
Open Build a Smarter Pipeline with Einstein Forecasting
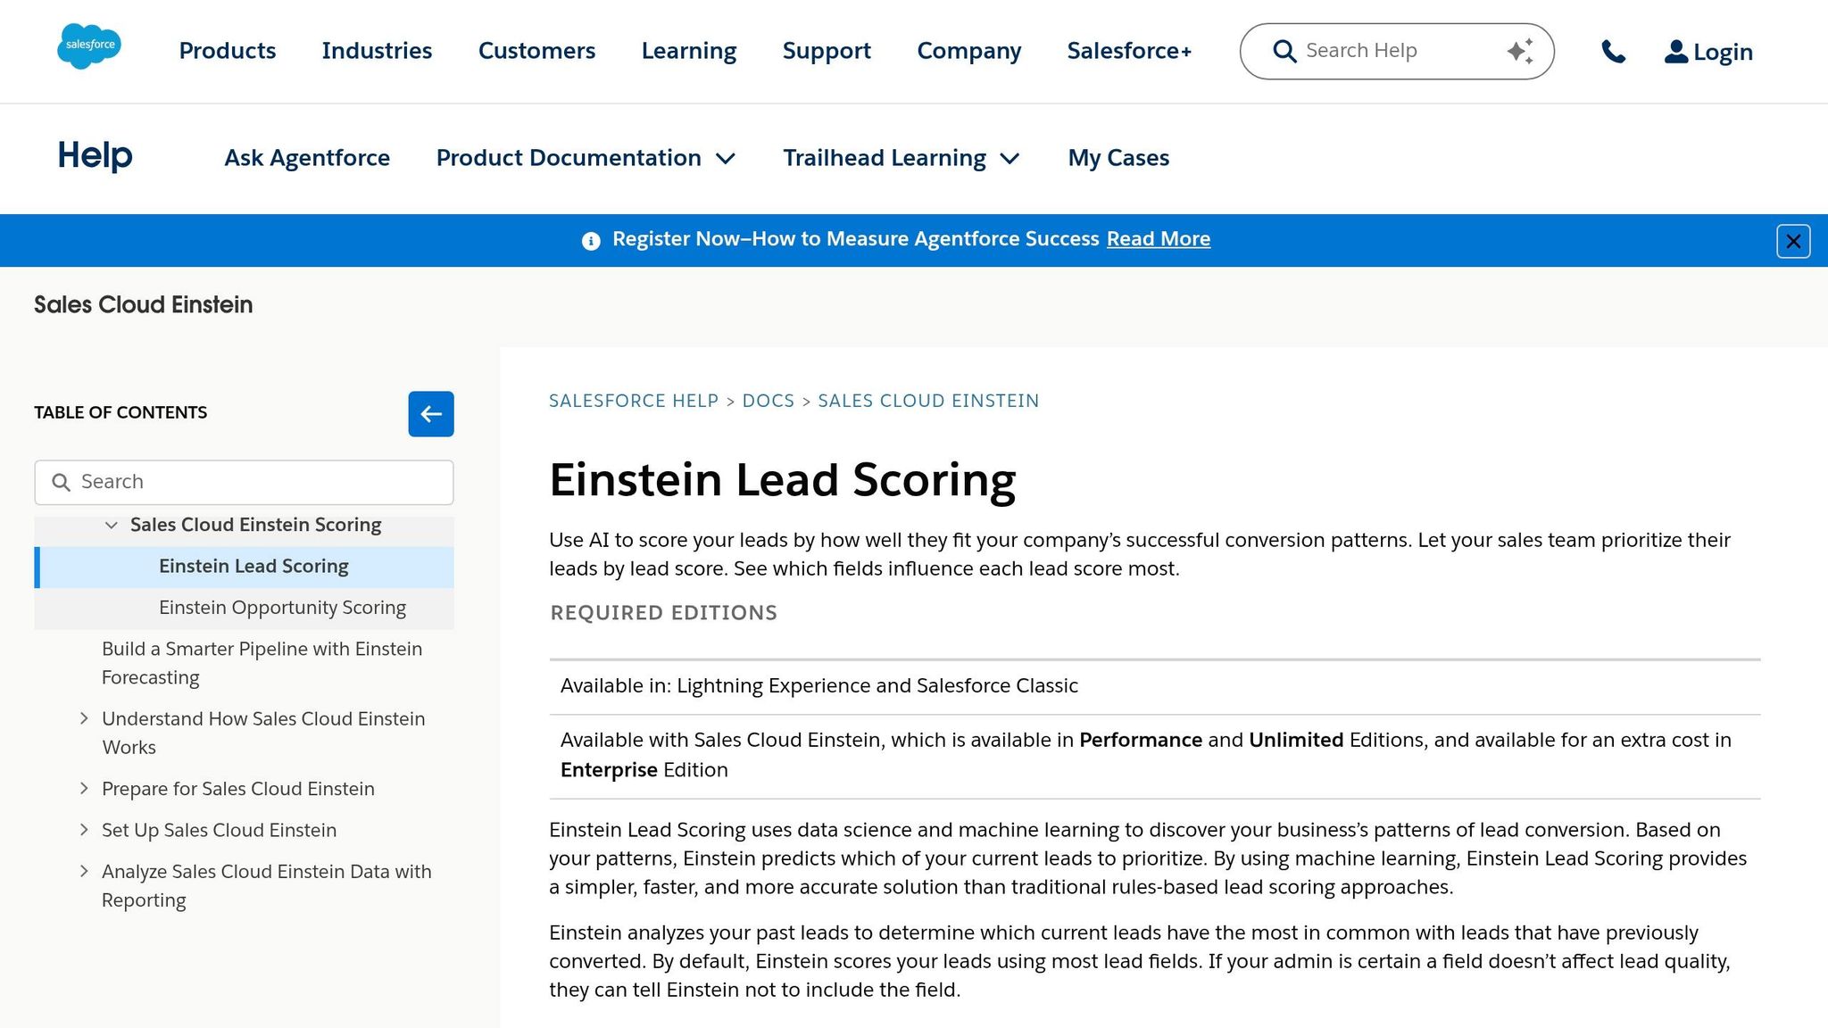pyautogui.click(x=262, y=663)
